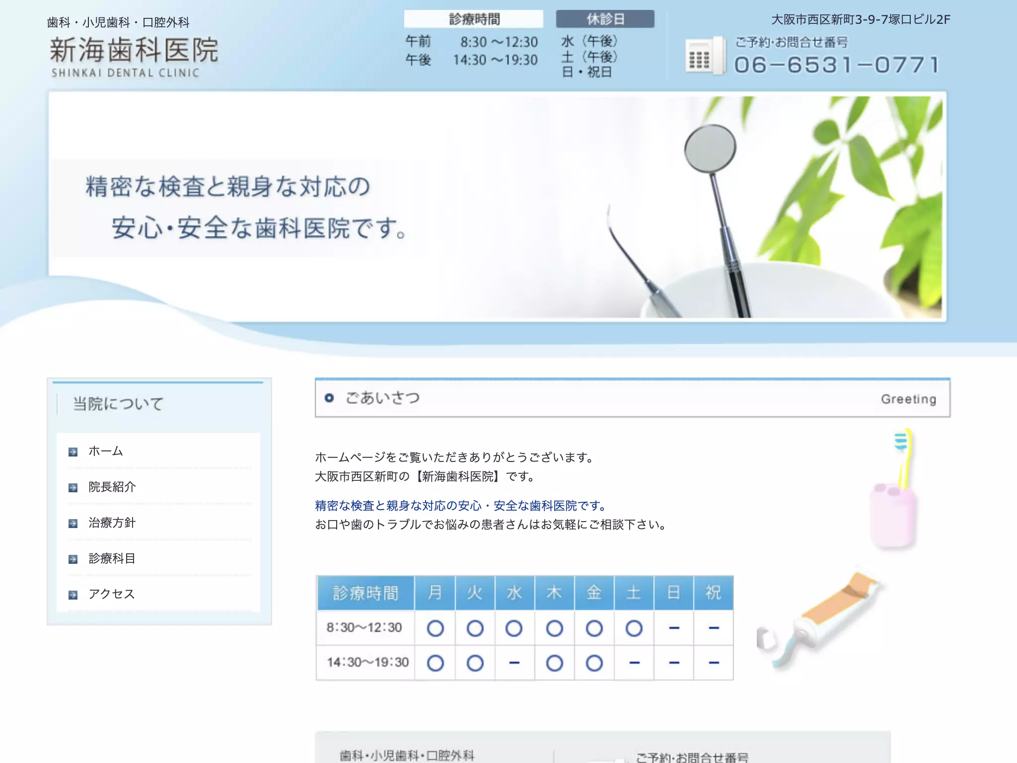This screenshot has width=1017, height=763.
Task: Click the toothbrush cup illustration
Action: 894,490
